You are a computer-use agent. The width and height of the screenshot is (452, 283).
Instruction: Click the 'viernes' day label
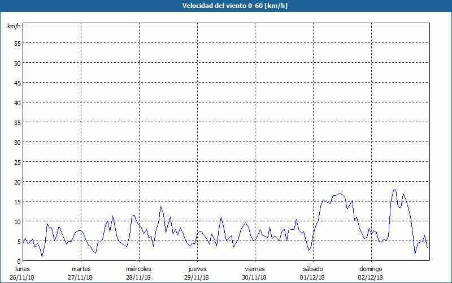(x=255, y=269)
